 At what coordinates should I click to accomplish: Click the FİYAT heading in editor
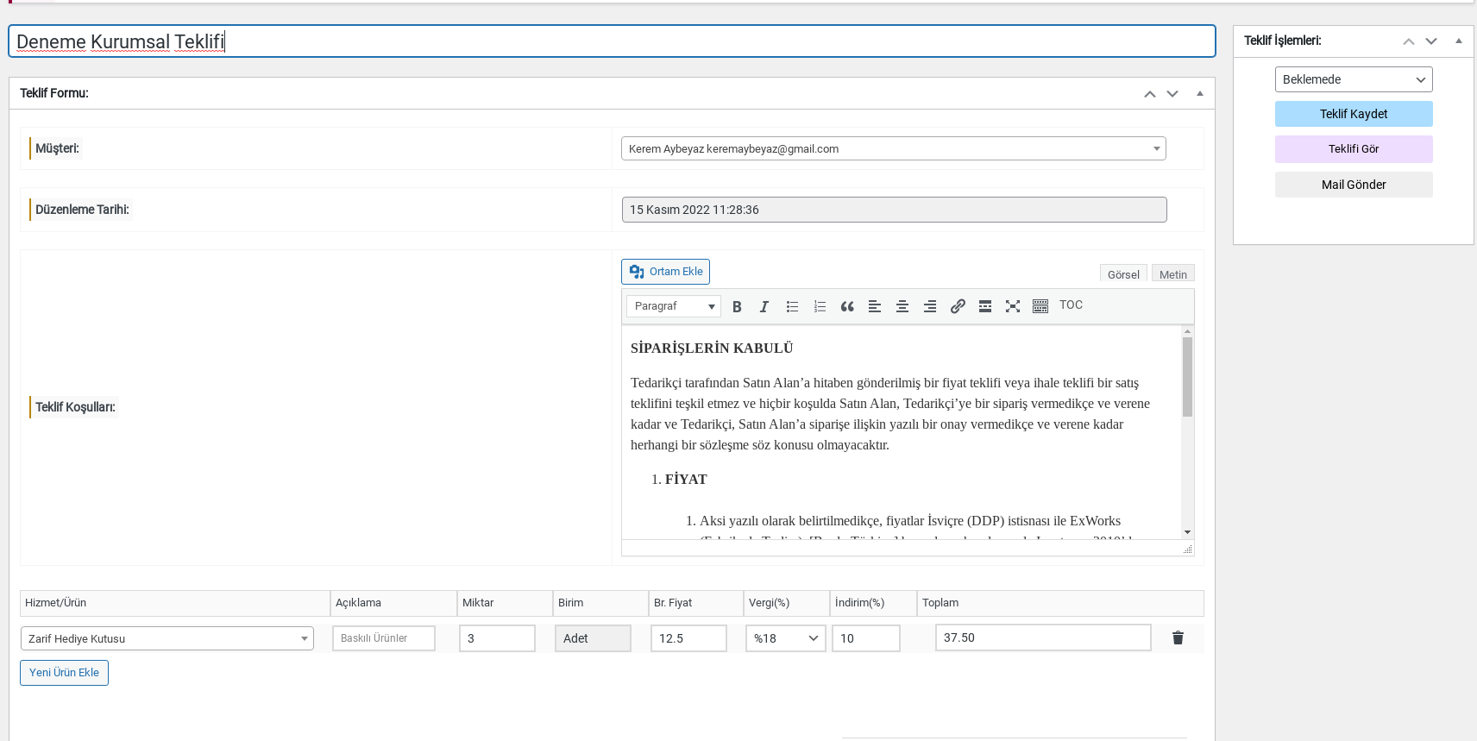coord(686,480)
